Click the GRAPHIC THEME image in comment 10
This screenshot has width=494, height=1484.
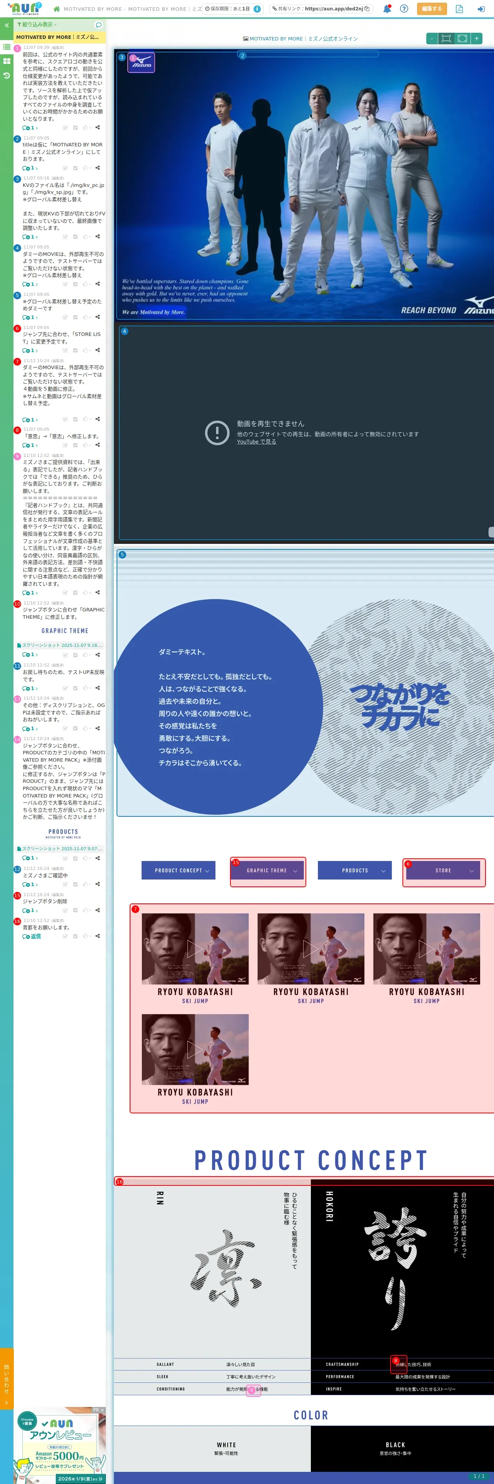[x=65, y=631]
